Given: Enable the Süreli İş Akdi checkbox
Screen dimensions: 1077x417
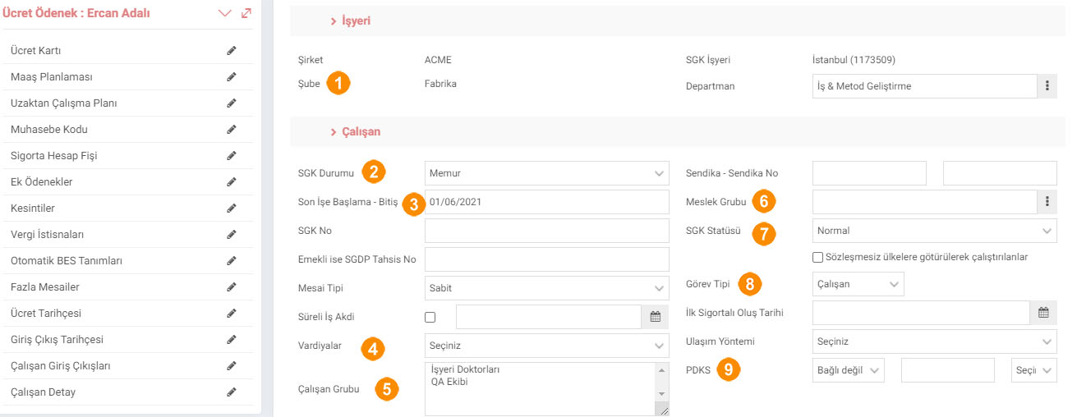Looking at the screenshot, I should tap(430, 317).
